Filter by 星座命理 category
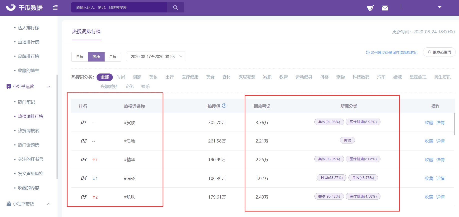 [418, 77]
